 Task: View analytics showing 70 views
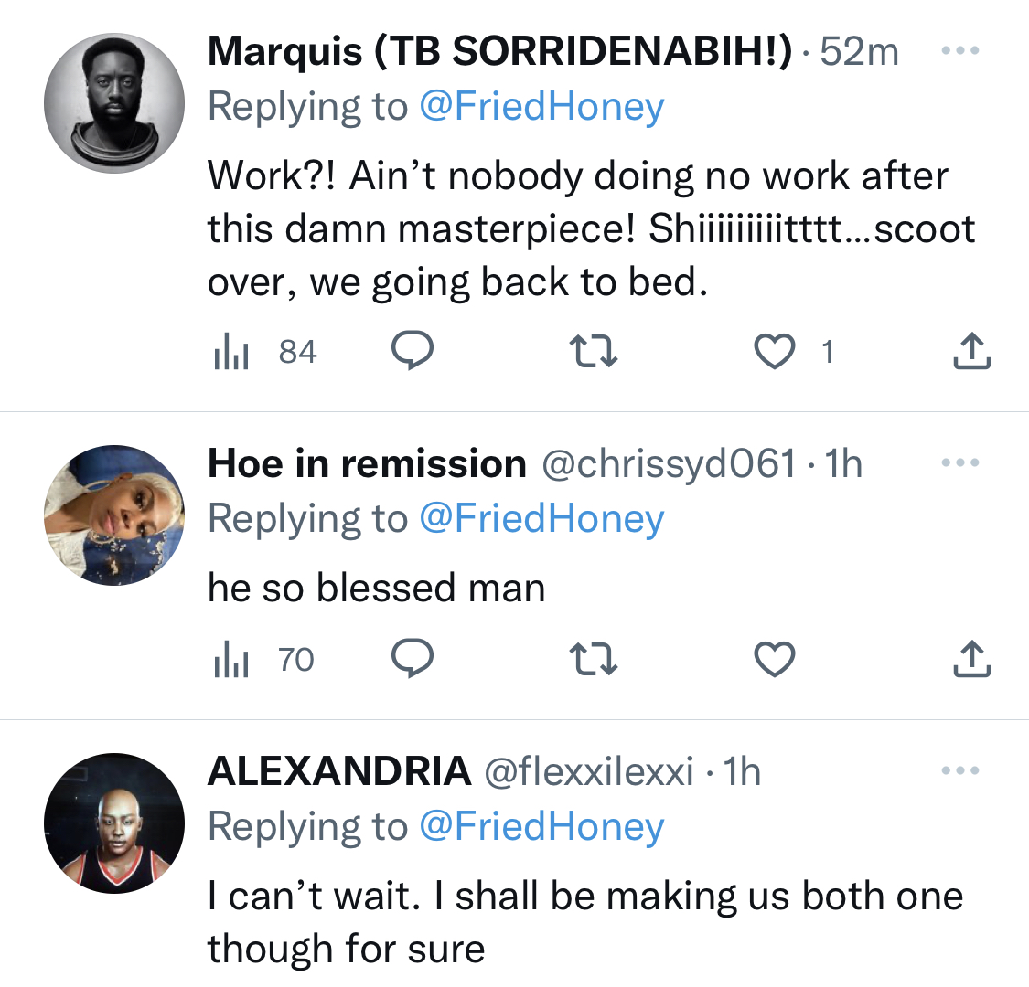263,659
